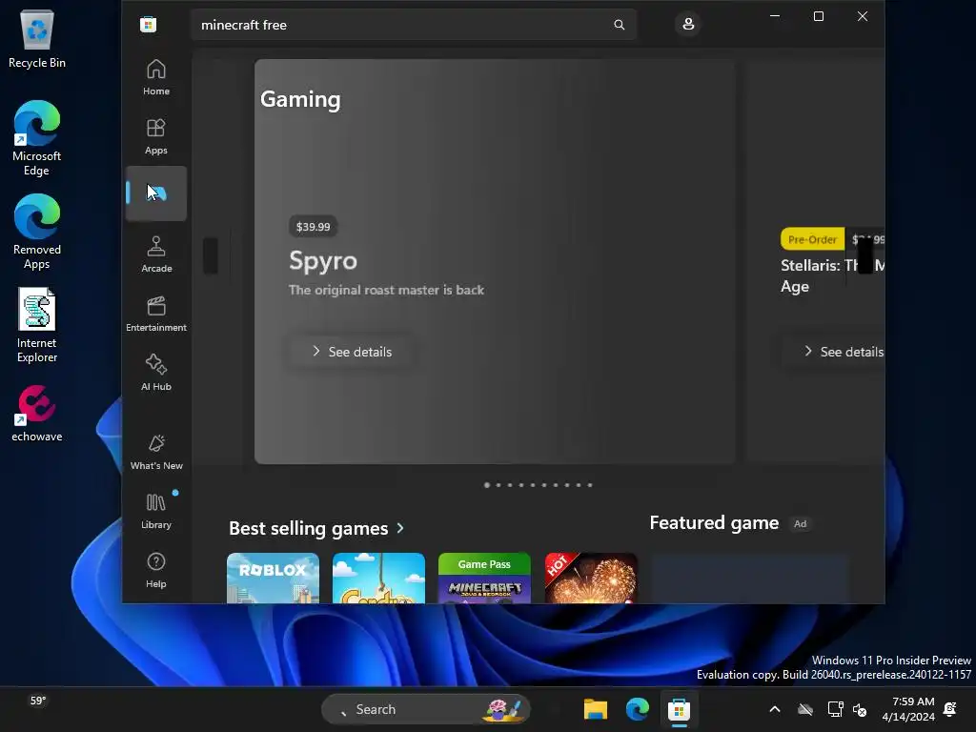Click Microsoft Store taskbar icon
This screenshot has width=976, height=732.
point(679,709)
